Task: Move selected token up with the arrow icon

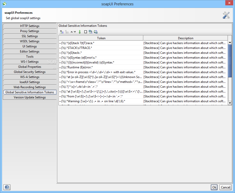Action: [x=72, y=32]
